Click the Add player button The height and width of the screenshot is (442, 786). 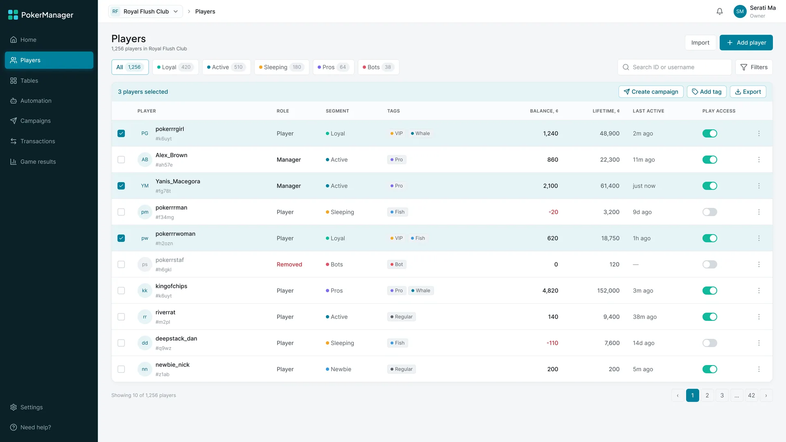click(746, 43)
